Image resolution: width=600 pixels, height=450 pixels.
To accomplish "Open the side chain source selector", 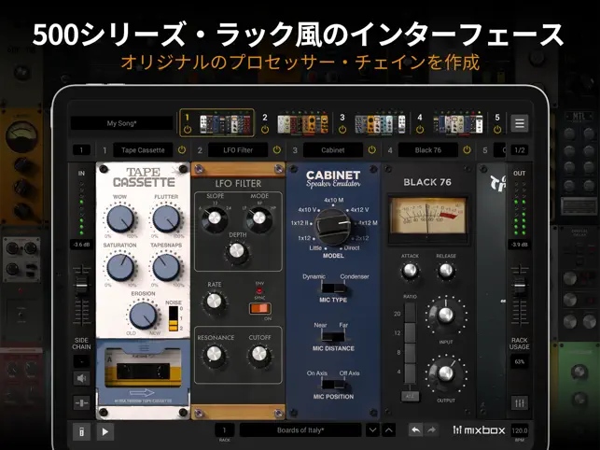I will 81,361.
